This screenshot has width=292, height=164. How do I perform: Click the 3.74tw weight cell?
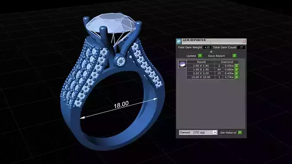click(x=229, y=77)
